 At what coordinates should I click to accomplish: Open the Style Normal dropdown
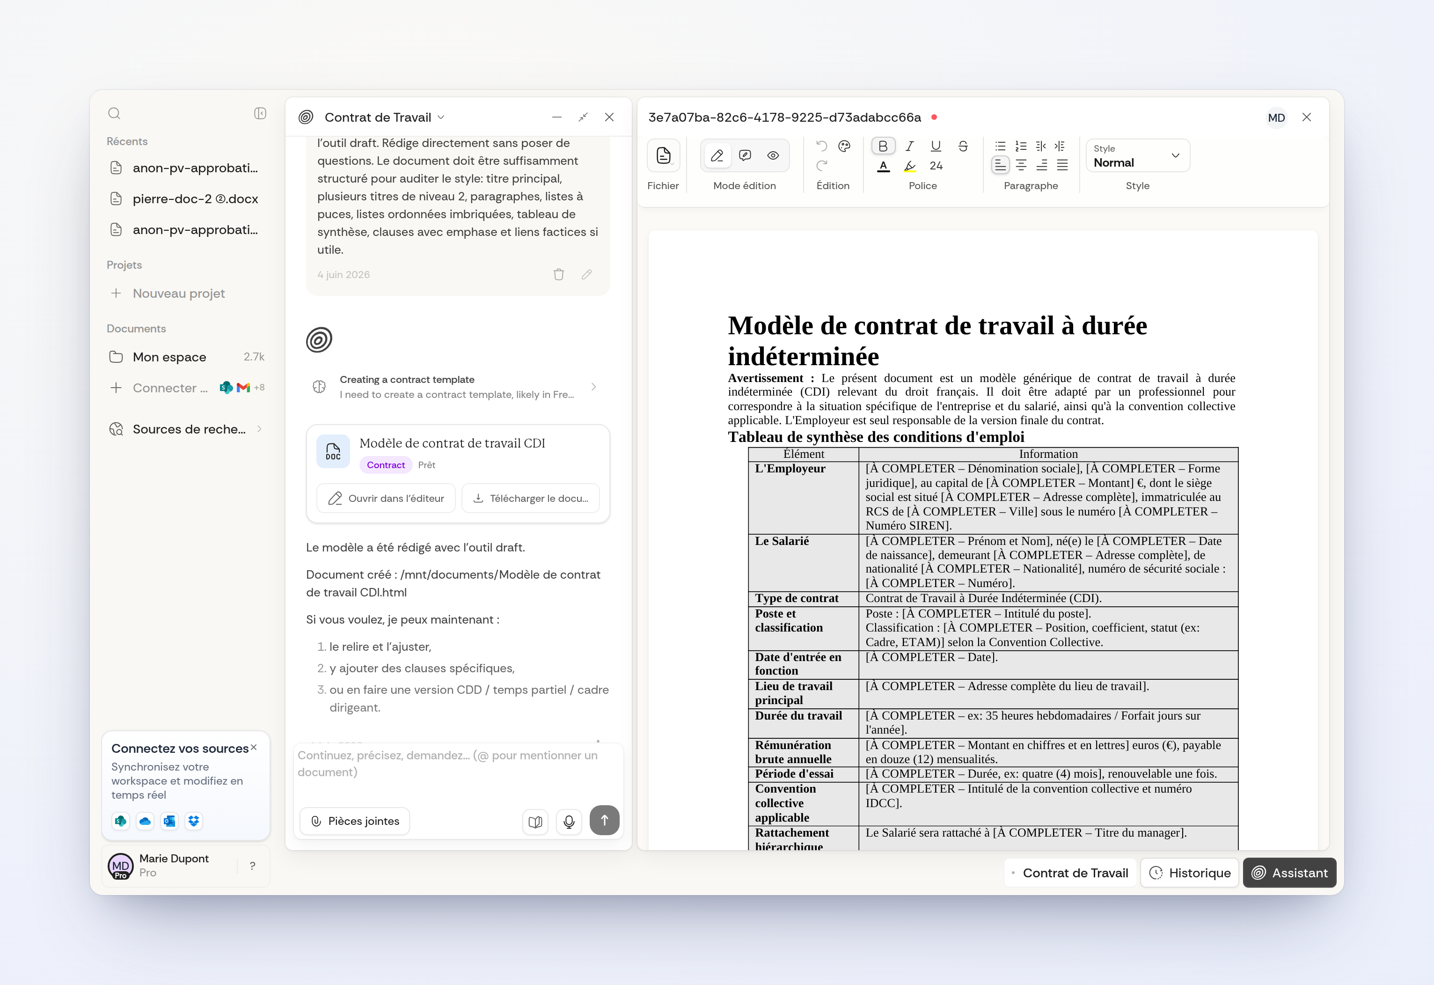click(1137, 155)
